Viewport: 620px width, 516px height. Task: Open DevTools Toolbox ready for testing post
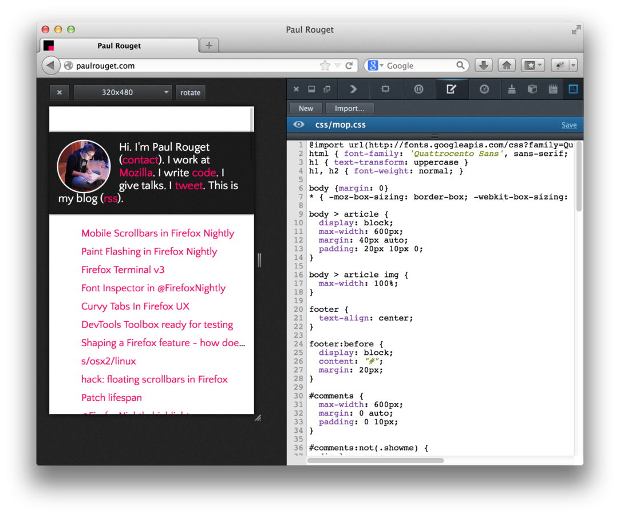(x=157, y=325)
